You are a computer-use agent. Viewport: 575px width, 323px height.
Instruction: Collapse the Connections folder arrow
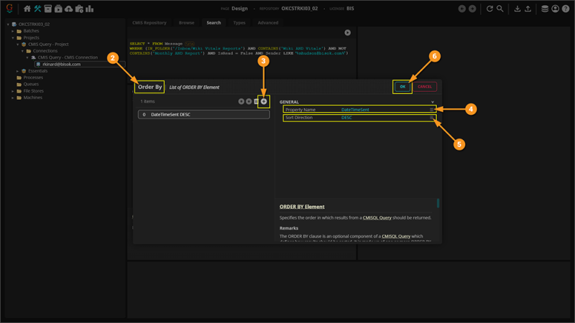22,51
